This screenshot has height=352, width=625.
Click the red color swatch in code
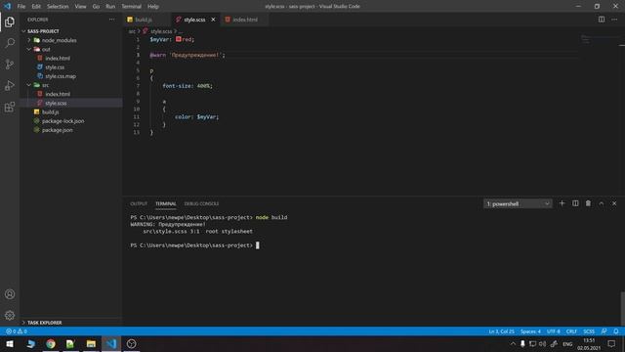click(178, 39)
